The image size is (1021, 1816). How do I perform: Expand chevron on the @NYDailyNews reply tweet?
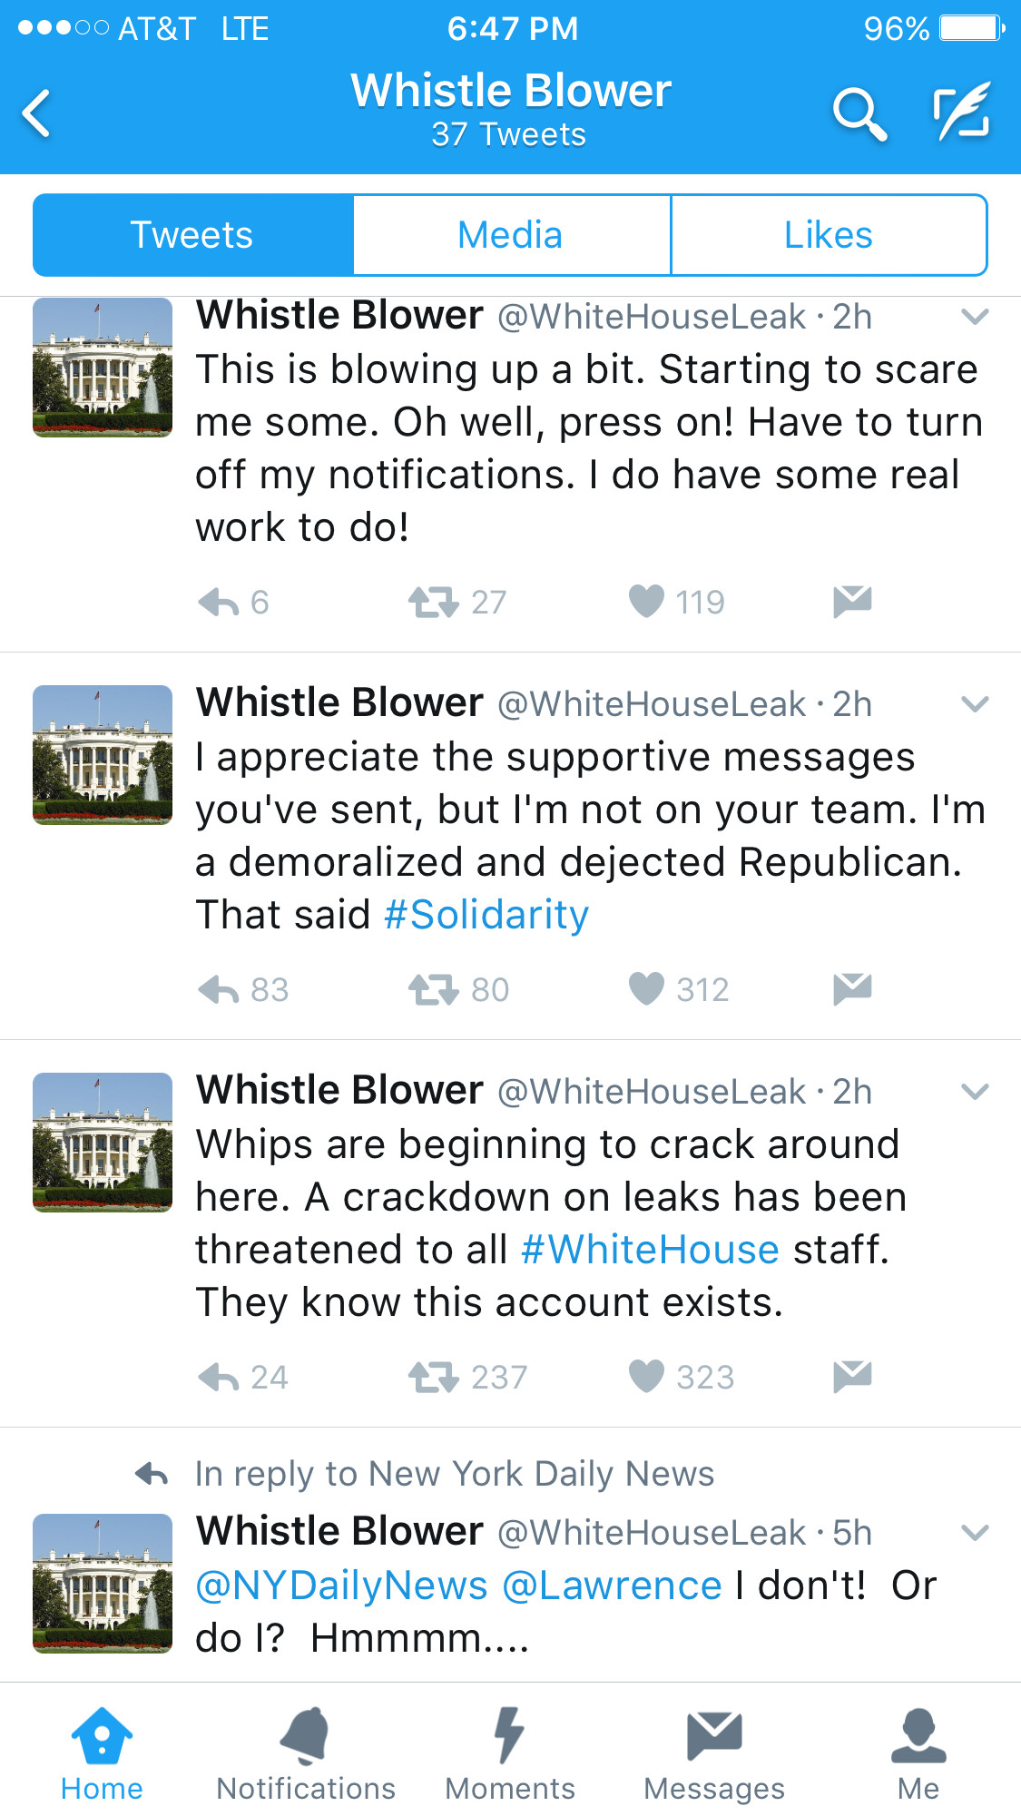(975, 1533)
